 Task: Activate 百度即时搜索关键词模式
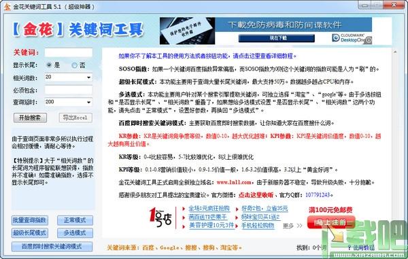click(52, 246)
